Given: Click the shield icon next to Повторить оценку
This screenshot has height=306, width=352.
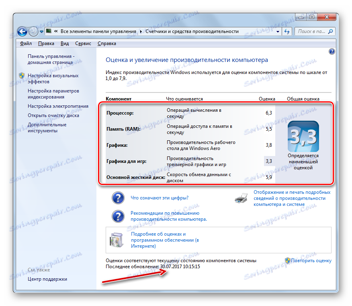Looking at the screenshot, I should (288, 261).
